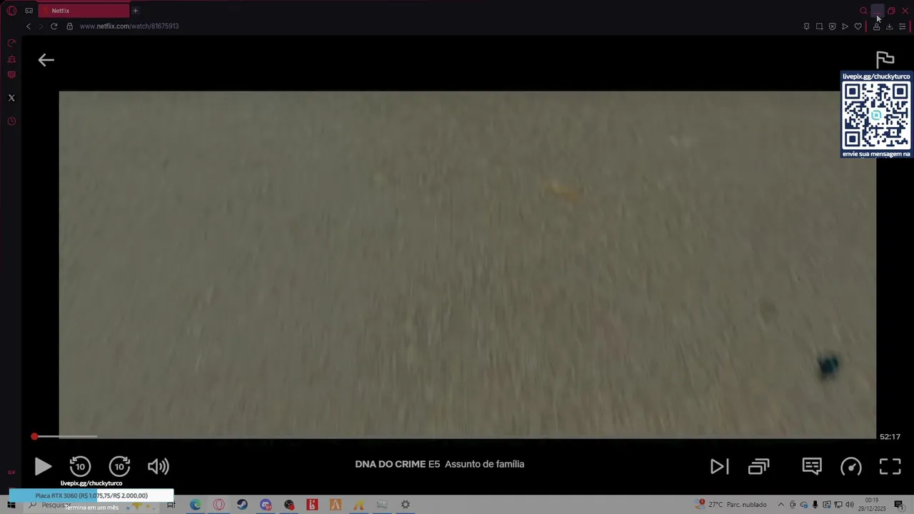
Task: Open sidebar history clock icon
Action: pos(11,121)
